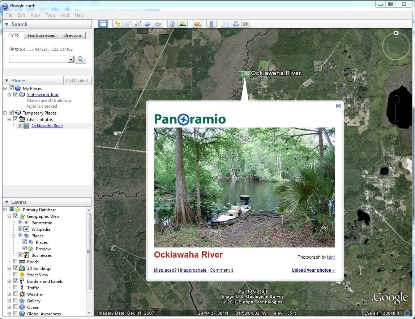Add a polygon with the toolbar icon
The height and width of the screenshot is (319, 415).
(128, 24)
